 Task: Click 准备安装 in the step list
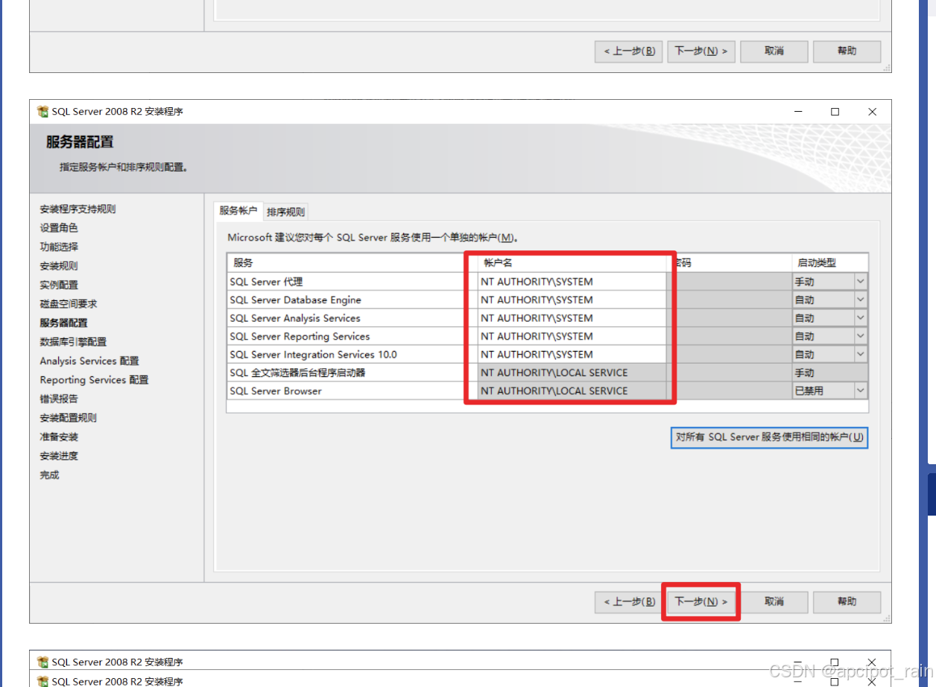click(59, 437)
